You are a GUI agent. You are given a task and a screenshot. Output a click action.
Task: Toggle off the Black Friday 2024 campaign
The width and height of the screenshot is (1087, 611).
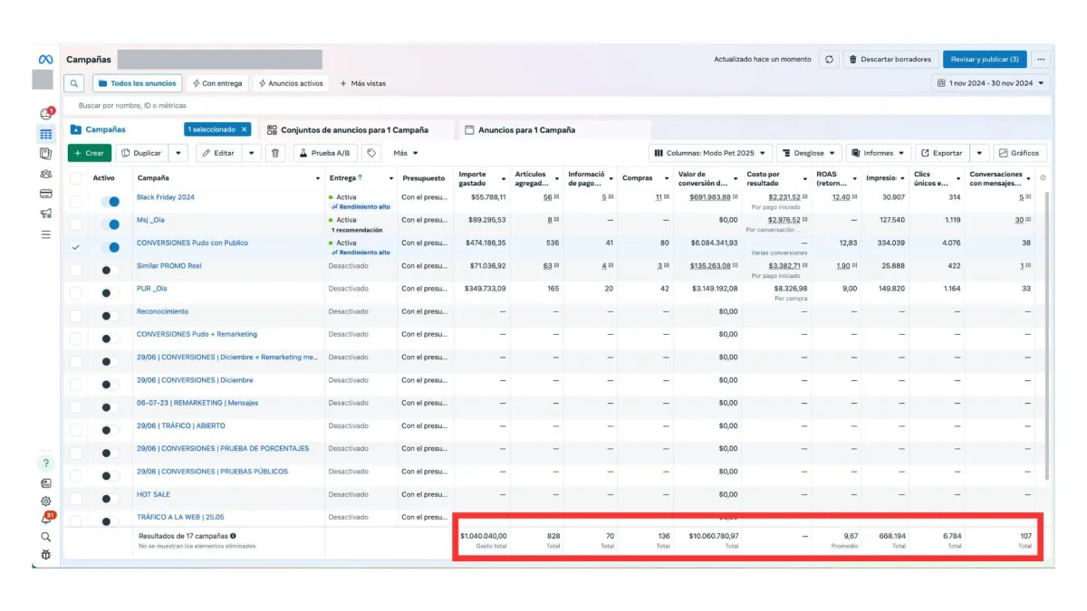[110, 201]
